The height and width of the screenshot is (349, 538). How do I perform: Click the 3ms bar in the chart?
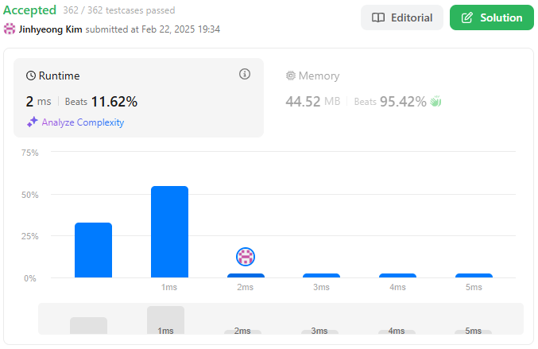[322, 276]
